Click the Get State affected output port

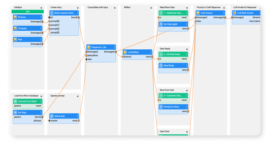[42, 121]
